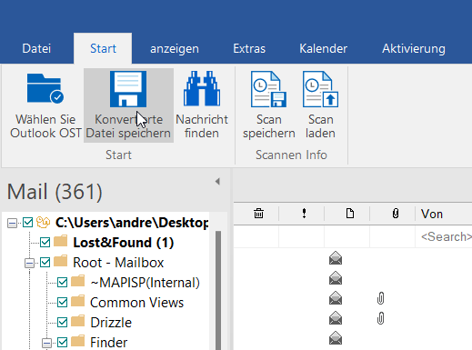Collapse the Mail pane with arrow
Viewport: 472px width, 350px height.
pyautogui.click(x=217, y=182)
